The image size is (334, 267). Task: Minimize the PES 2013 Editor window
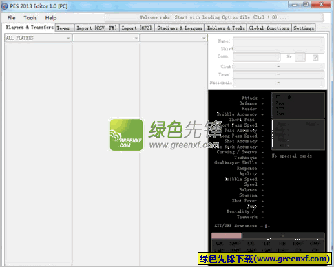pos(295,4)
